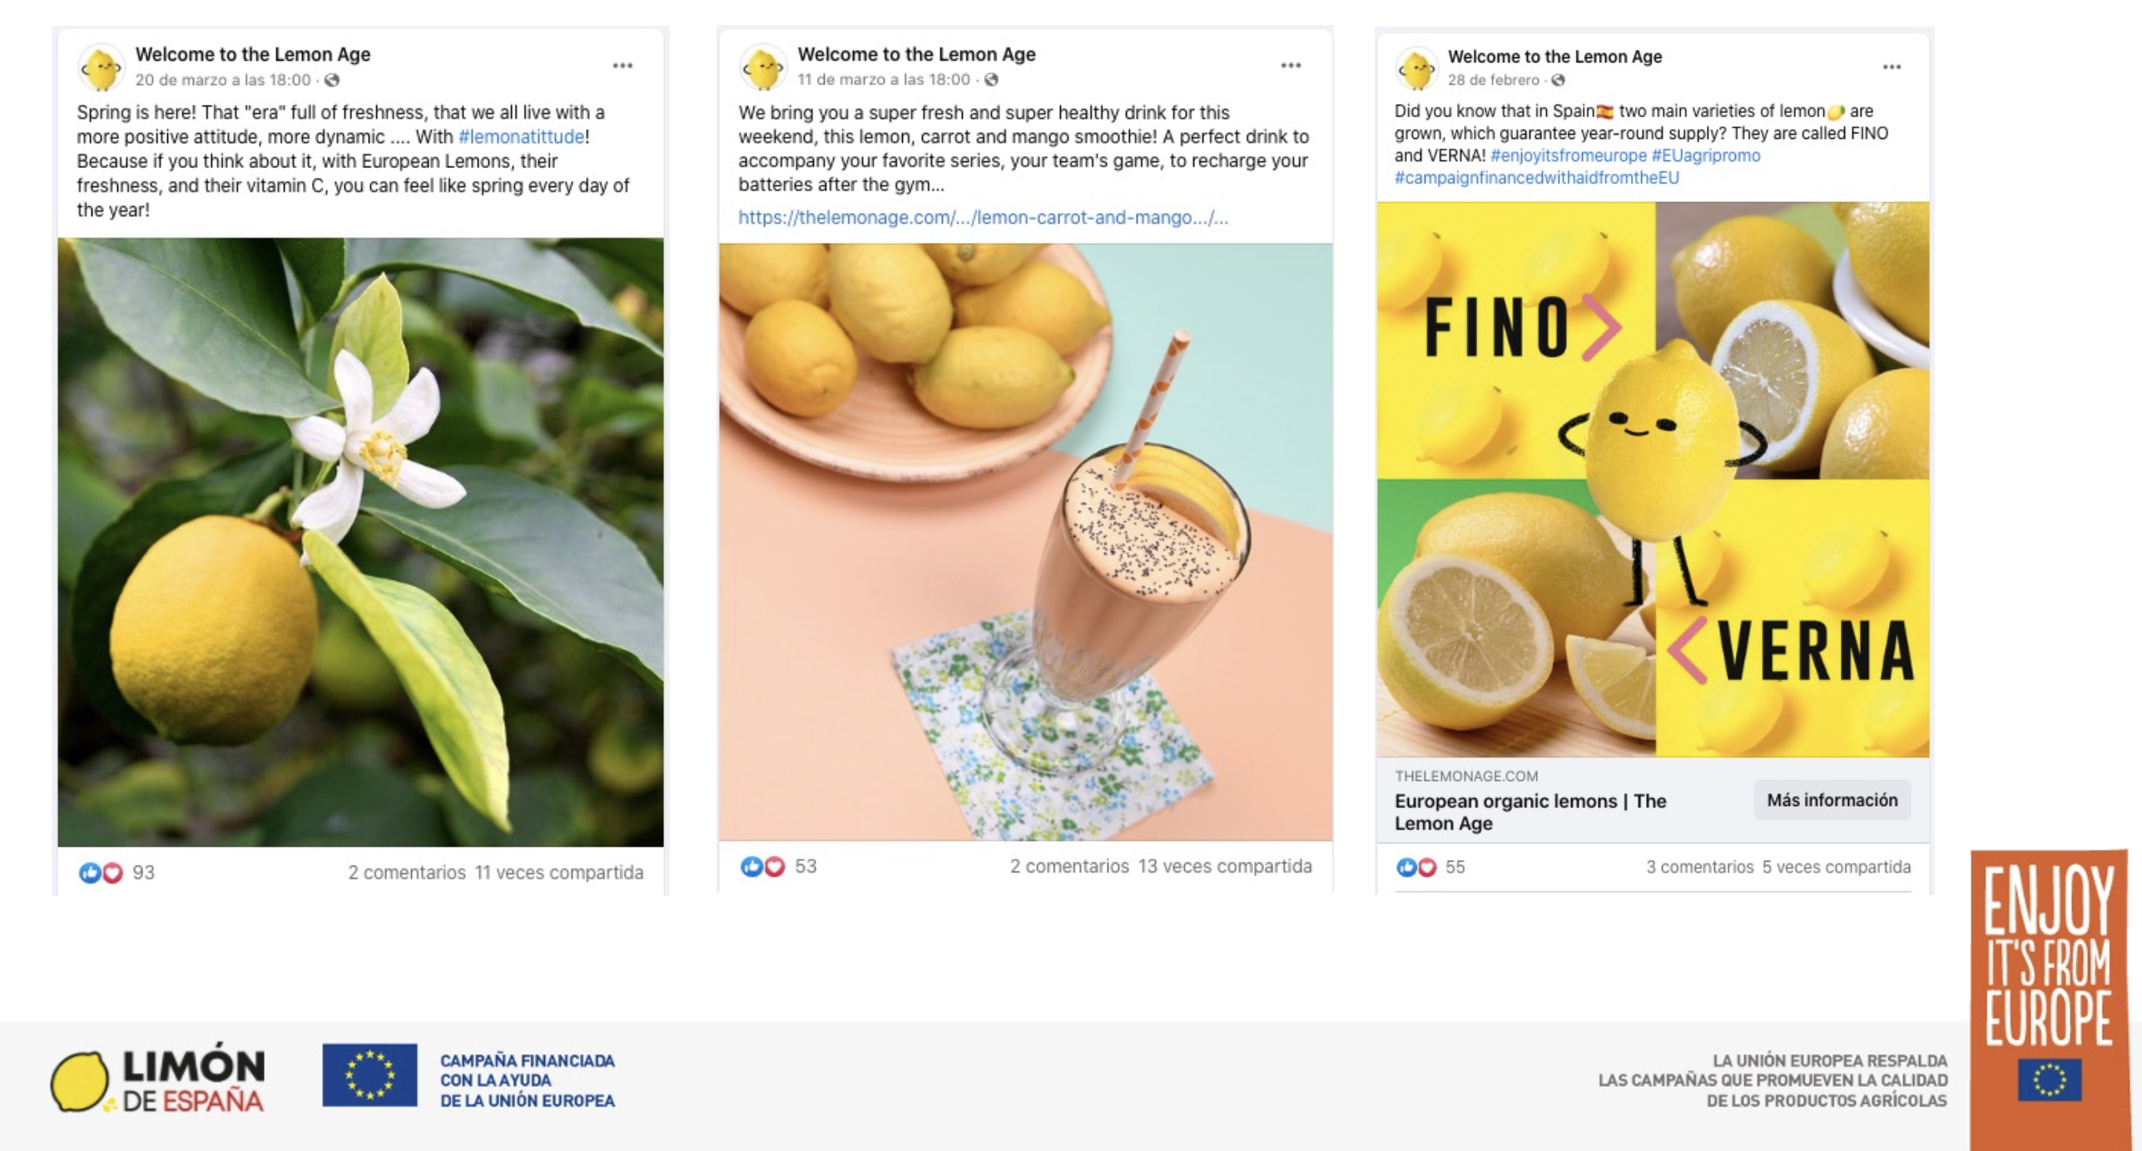Click lemon avatar on the FINO and VERNA post
Screen dimensions: 2142x1151
click(1416, 69)
